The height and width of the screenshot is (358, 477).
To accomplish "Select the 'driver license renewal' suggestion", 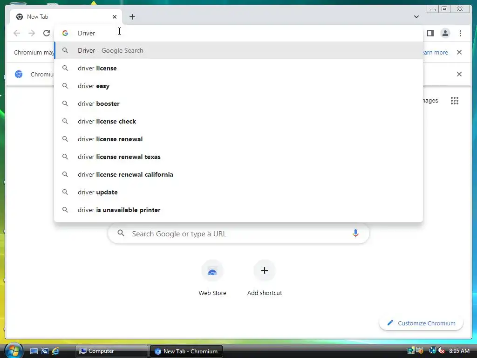I will pos(239,139).
